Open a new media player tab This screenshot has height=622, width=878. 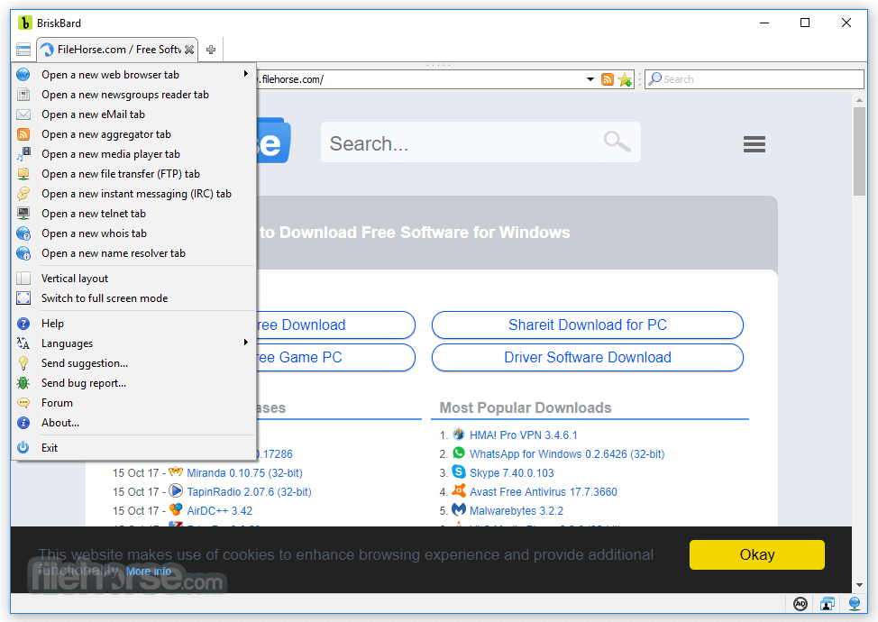[x=133, y=154]
